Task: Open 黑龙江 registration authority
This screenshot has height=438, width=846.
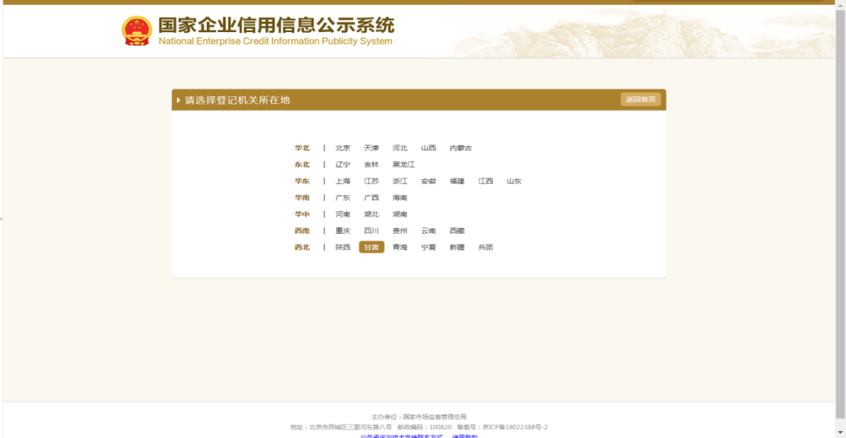Action: pyautogui.click(x=403, y=164)
